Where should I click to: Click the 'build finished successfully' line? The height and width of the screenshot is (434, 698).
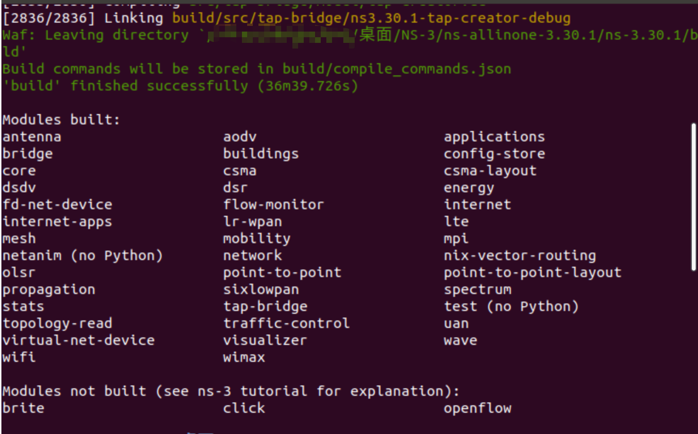[x=180, y=86]
